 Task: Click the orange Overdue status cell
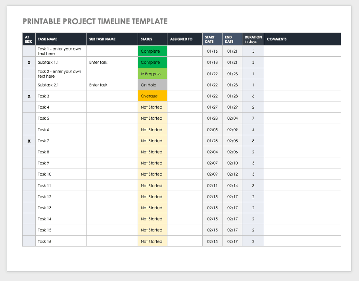click(152, 96)
